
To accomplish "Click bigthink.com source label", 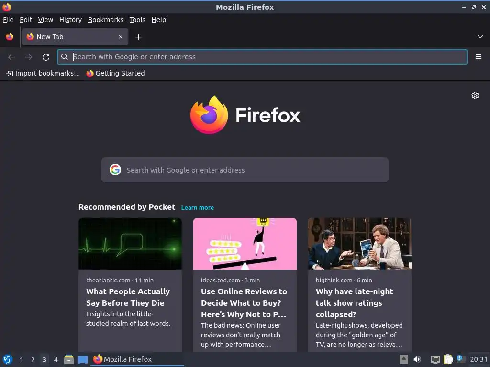I will coord(334,280).
